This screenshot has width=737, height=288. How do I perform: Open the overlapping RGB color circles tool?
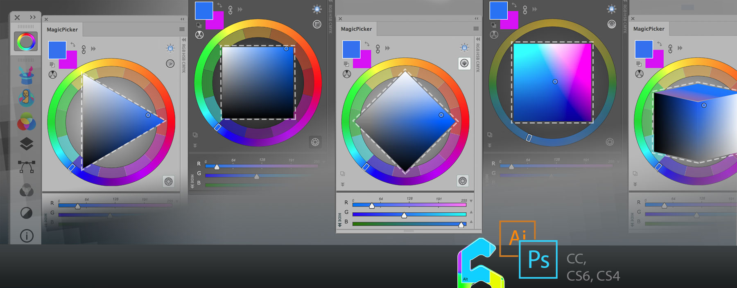tap(26, 122)
